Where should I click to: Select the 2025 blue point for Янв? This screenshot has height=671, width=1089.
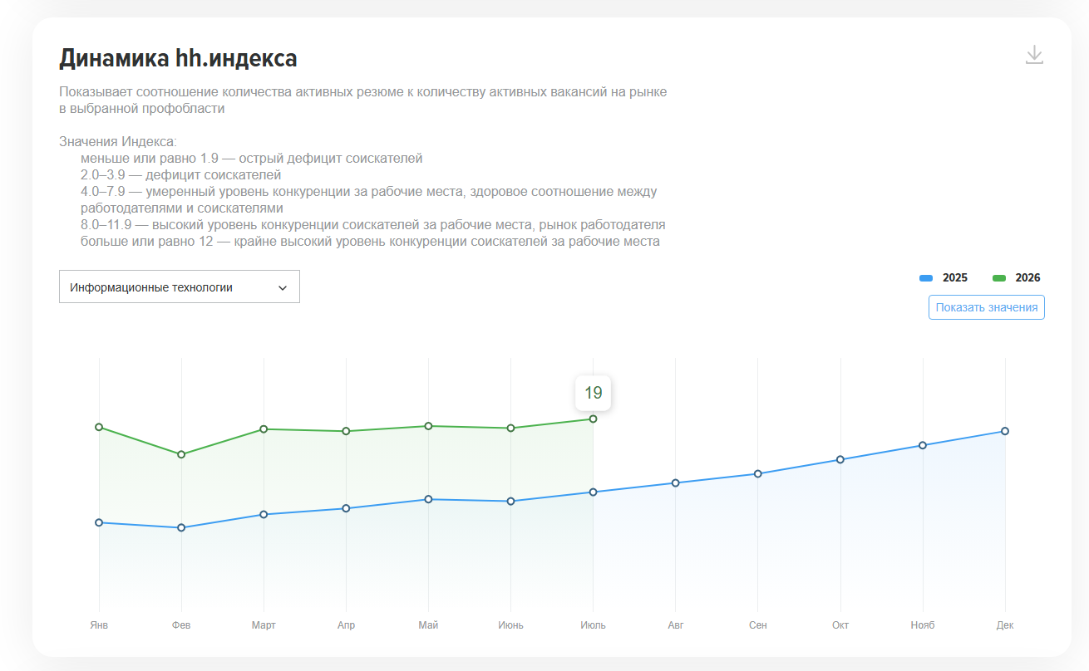click(99, 522)
